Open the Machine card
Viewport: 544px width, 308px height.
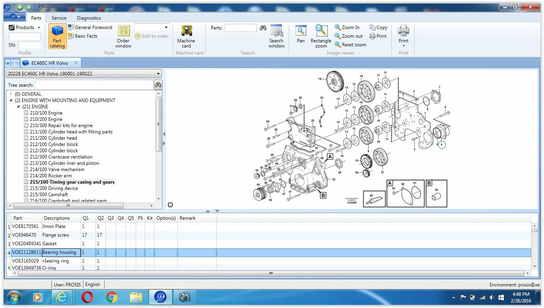coord(186,36)
